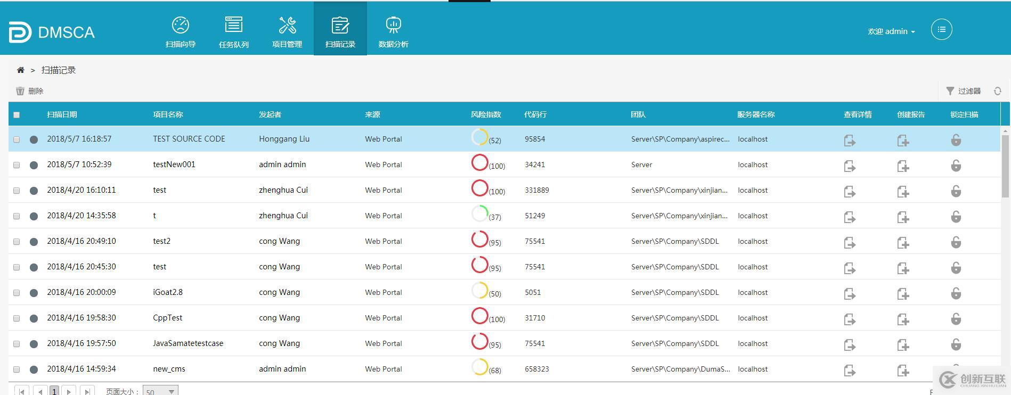
Task: Check the iGoat2.8 row checkbox
Action: 17,293
